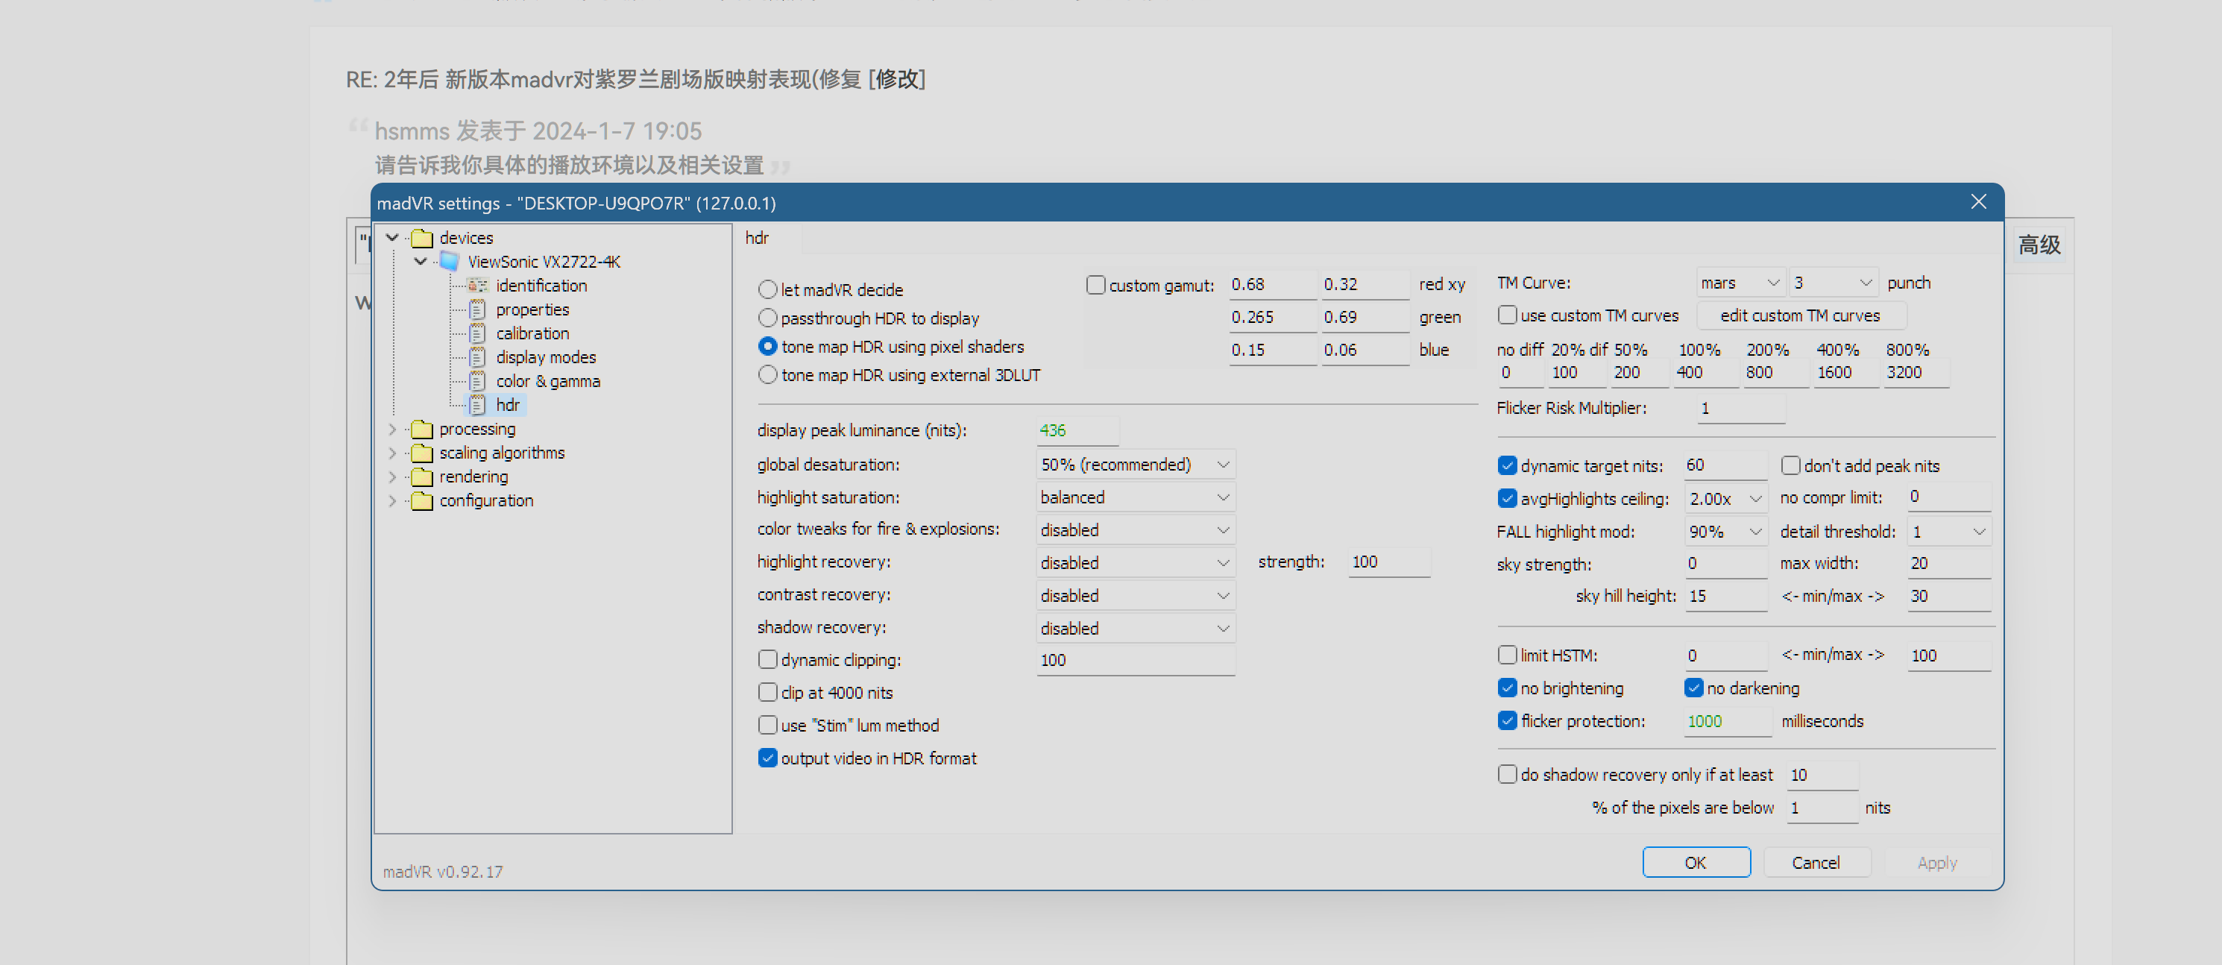This screenshot has height=965, width=2222.
Task: Click 'edit custom TM curves' button
Action: click(x=1800, y=315)
